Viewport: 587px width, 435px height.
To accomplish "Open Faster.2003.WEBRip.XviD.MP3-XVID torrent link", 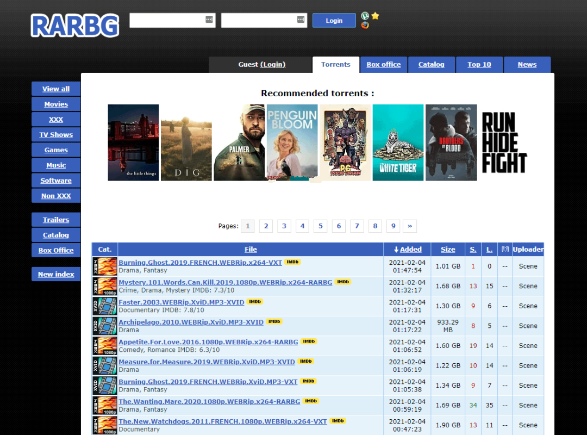I will (181, 302).
